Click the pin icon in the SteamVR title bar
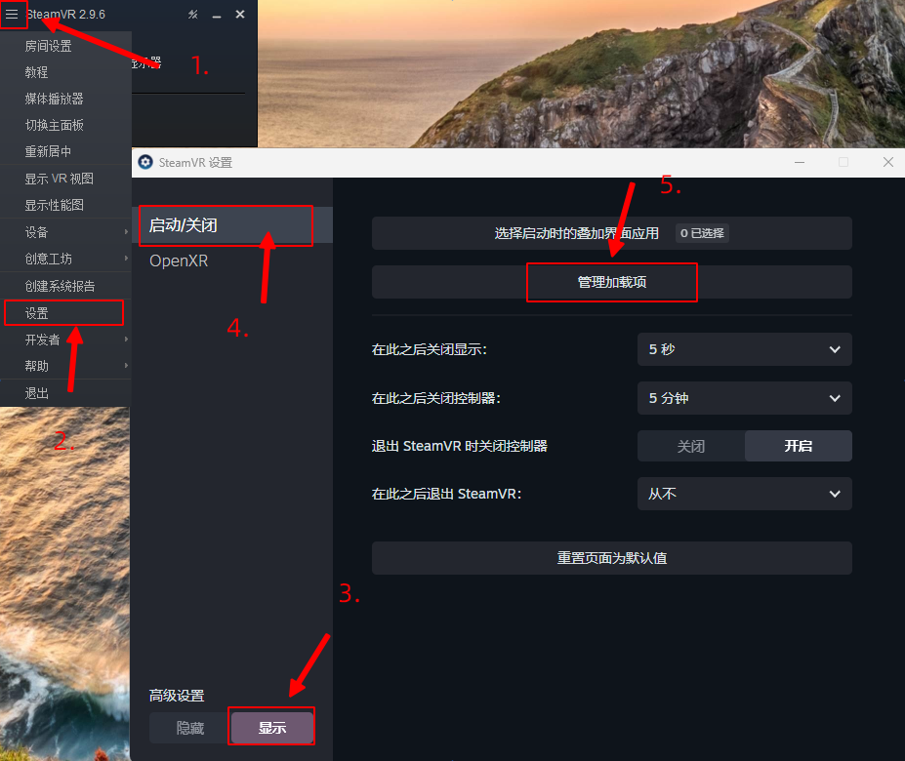905x761 pixels. pos(192,15)
